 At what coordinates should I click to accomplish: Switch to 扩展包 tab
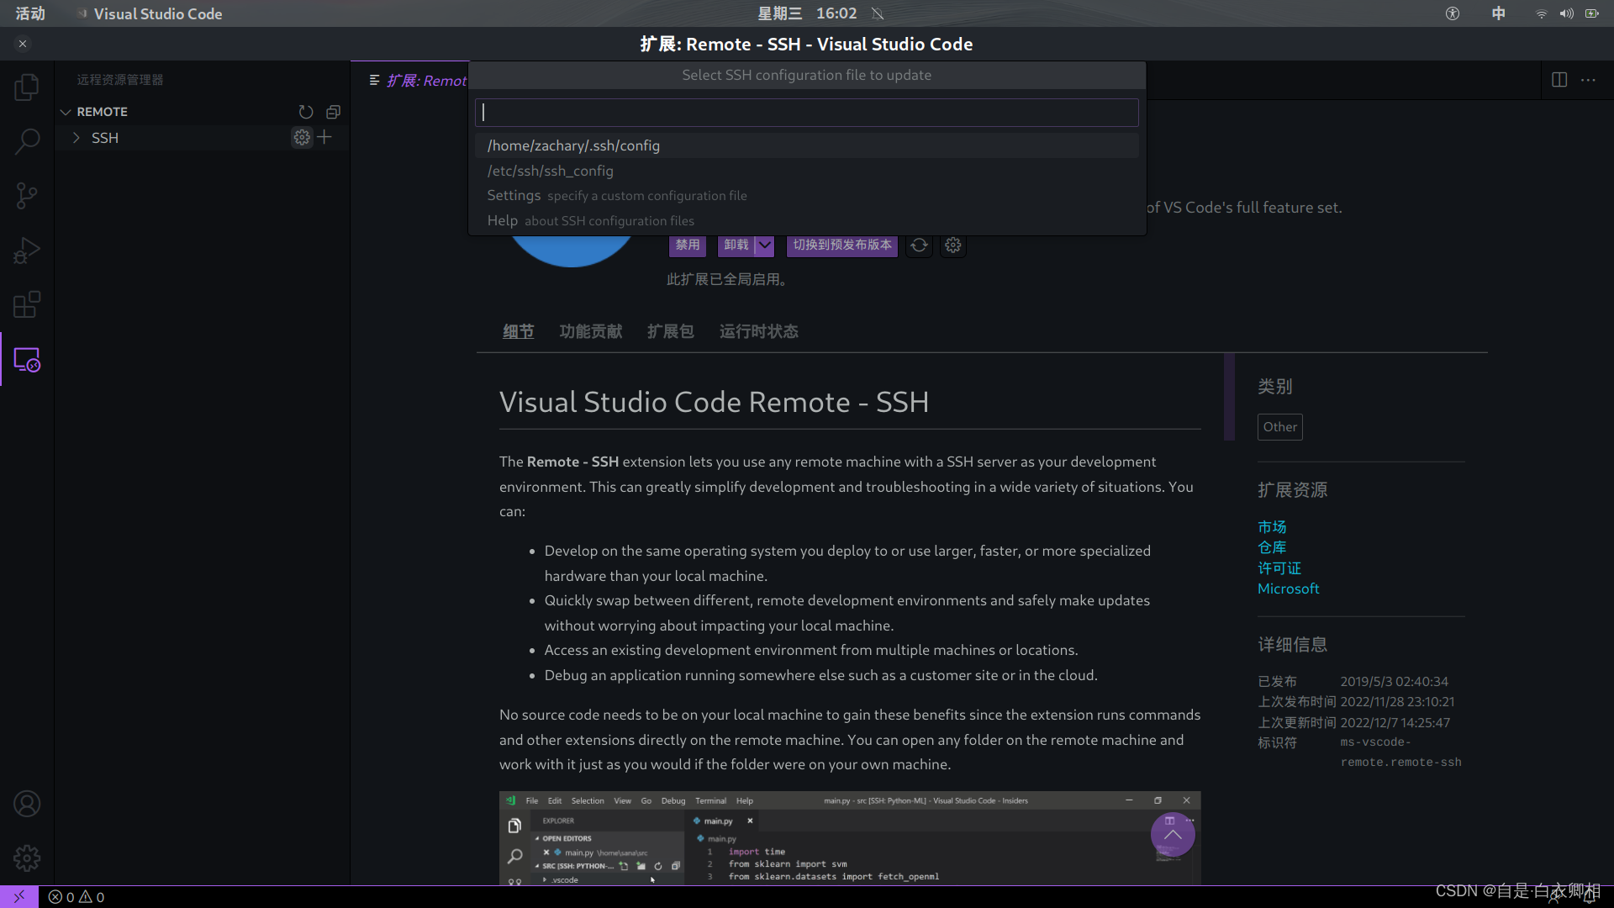point(671,331)
